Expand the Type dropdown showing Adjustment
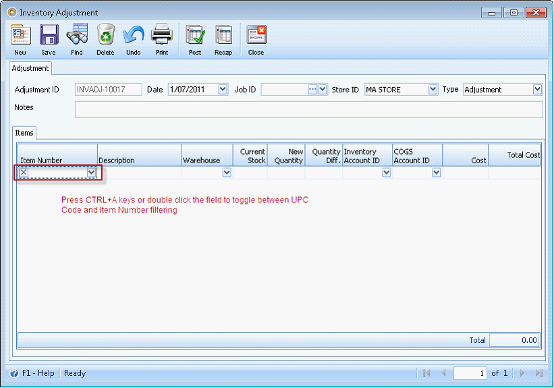Viewport: 554px width, 388px height. tap(537, 89)
